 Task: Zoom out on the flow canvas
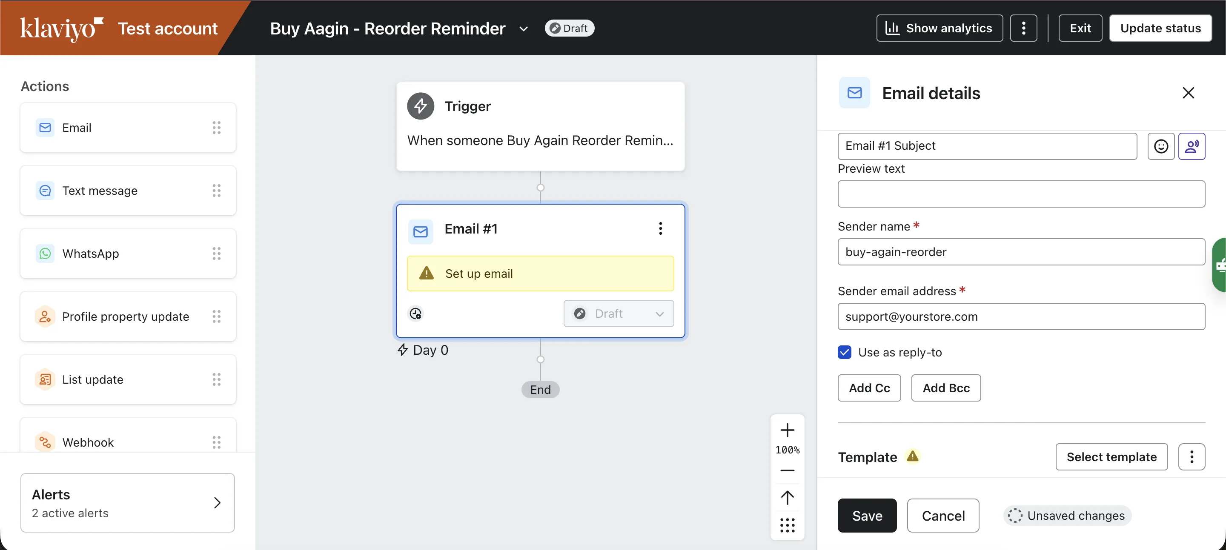click(787, 470)
